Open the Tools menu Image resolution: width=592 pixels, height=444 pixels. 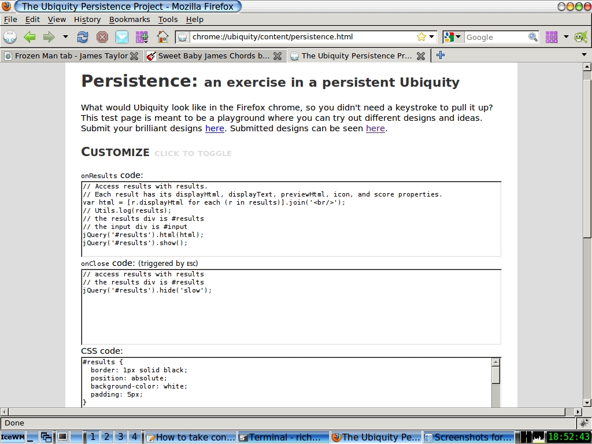[x=168, y=20]
